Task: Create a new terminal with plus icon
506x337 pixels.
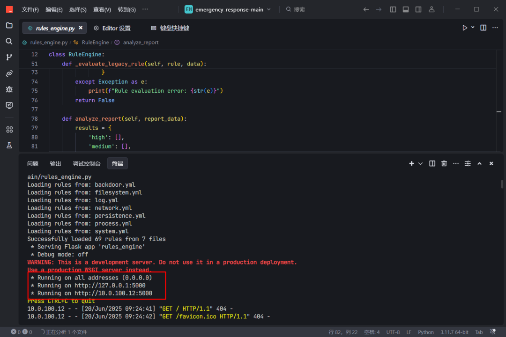Action: click(411, 164)
